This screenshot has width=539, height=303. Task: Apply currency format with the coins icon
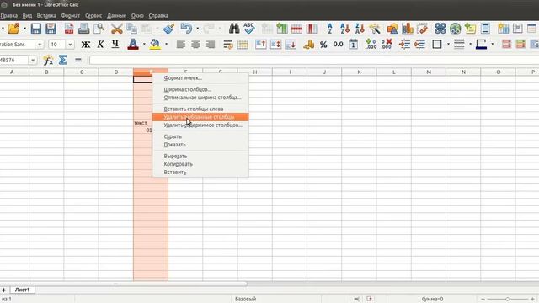[309, 45]
